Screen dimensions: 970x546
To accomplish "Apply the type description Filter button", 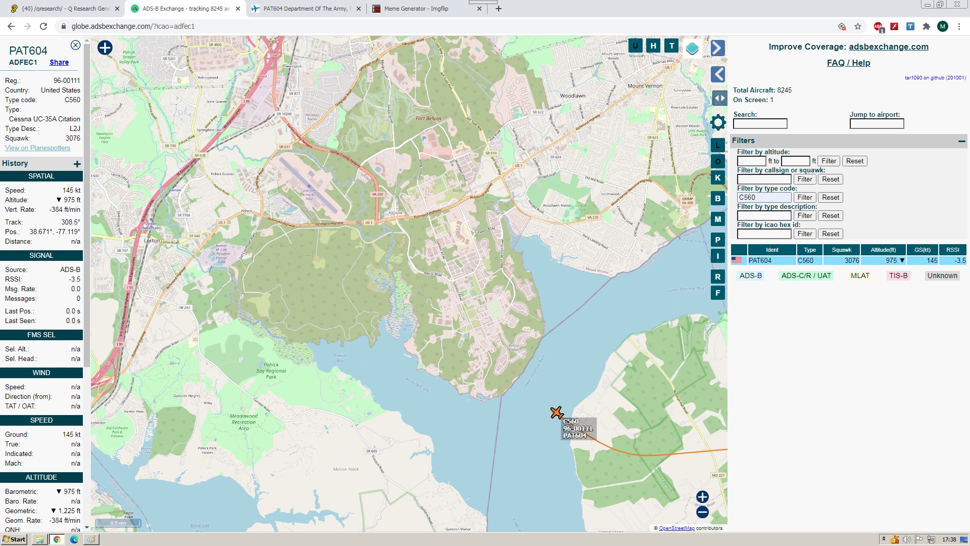I will (805, 215).
